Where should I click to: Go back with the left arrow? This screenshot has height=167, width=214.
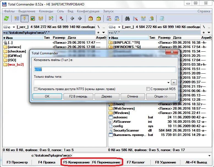click(x=72, y=18)
